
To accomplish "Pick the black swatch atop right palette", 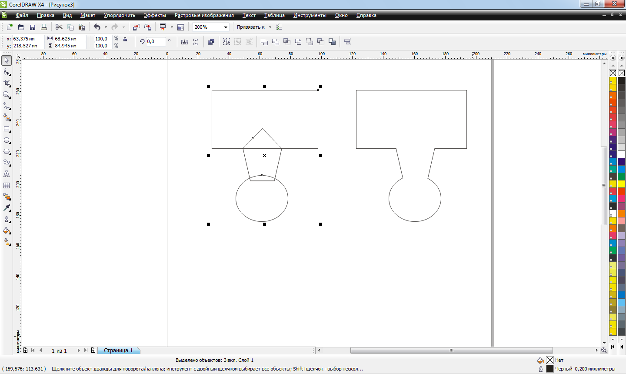I will click(622, 80).
